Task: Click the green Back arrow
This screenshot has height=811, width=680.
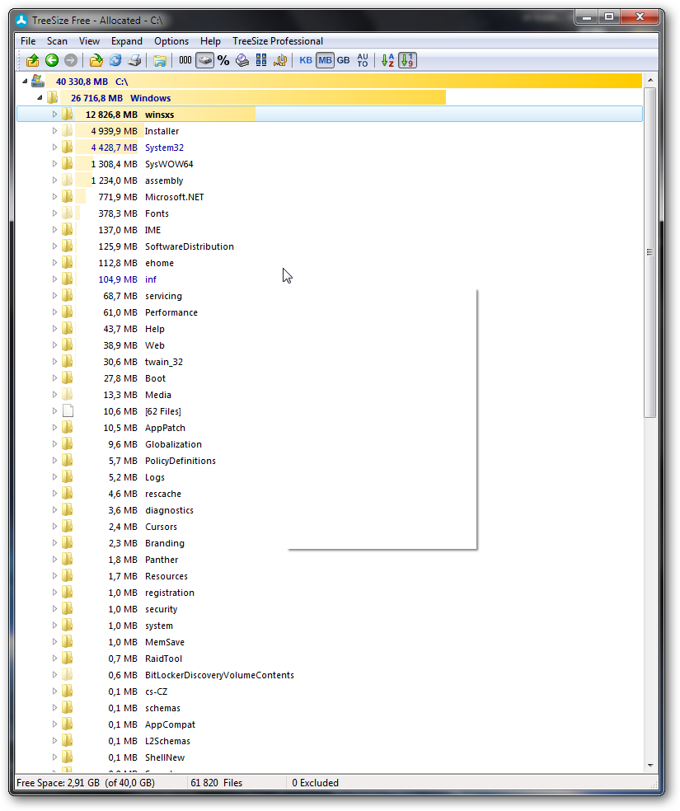Action: [x=52, y=60]
